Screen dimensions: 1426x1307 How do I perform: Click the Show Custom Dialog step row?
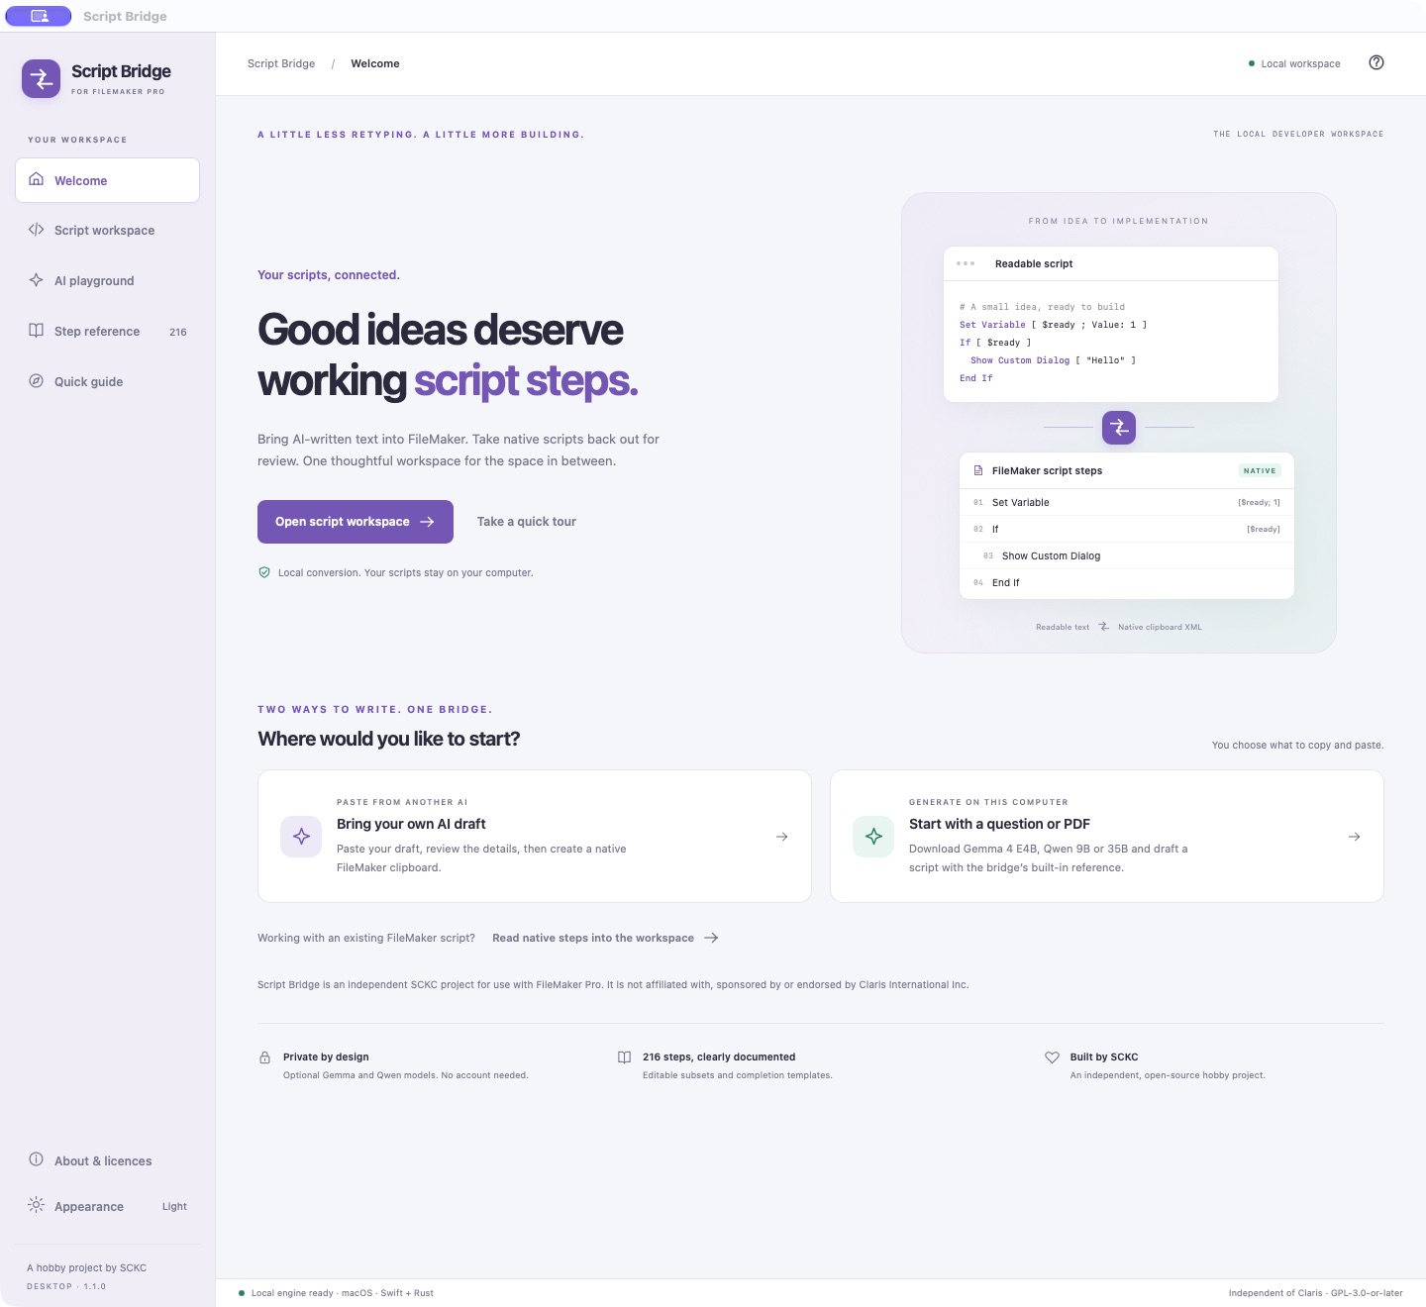click(x=1127, y=555)
